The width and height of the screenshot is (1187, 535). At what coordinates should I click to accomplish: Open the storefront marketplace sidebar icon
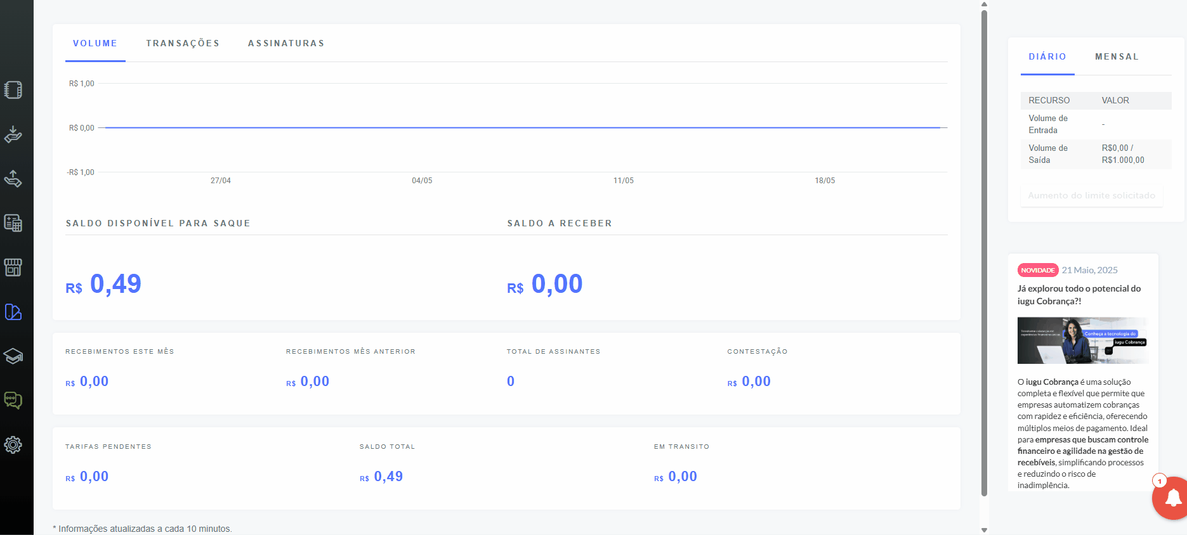pyautogui.click(x=13, y=267)
